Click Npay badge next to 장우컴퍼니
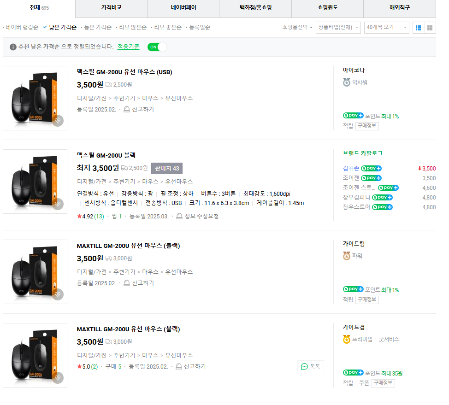Screen dimensions: 449x405 382,198
